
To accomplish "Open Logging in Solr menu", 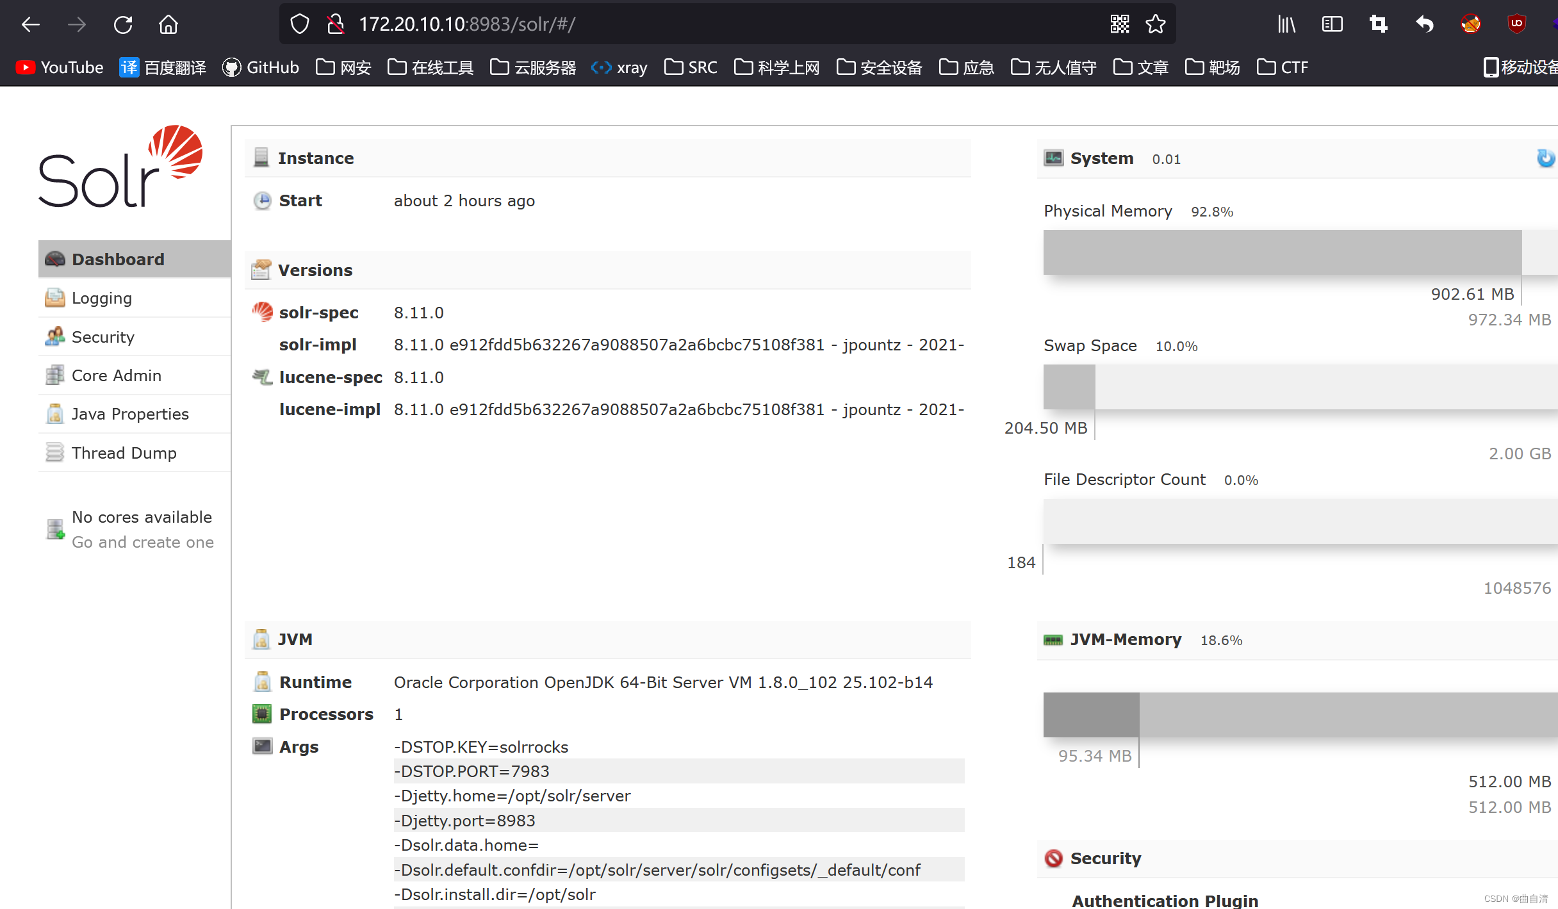I will coord(135,298).
